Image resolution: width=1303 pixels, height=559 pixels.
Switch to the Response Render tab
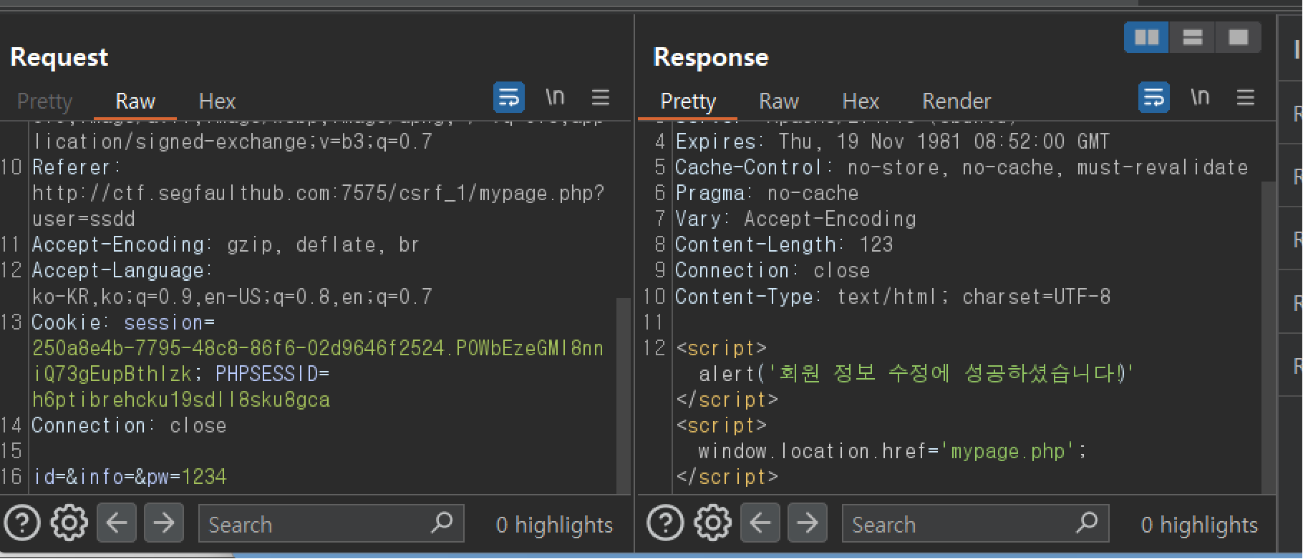click(x=956, y=102)
